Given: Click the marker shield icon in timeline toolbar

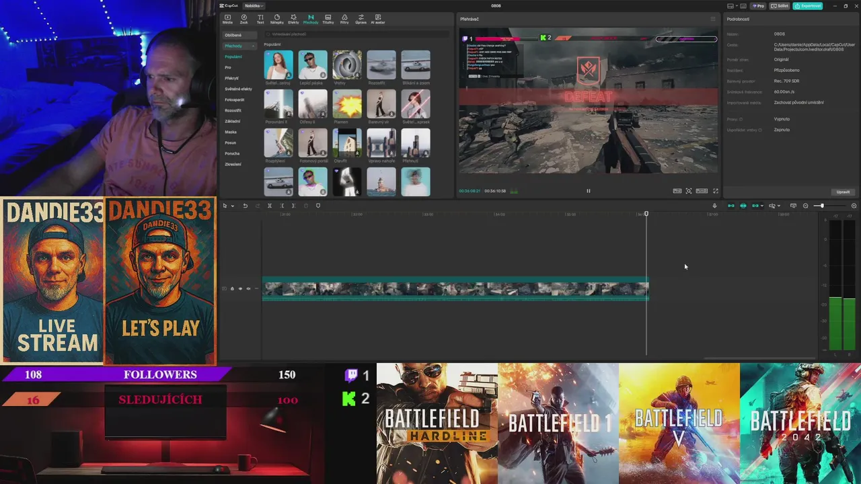Looking at the screenshot, I should (318, 206).
